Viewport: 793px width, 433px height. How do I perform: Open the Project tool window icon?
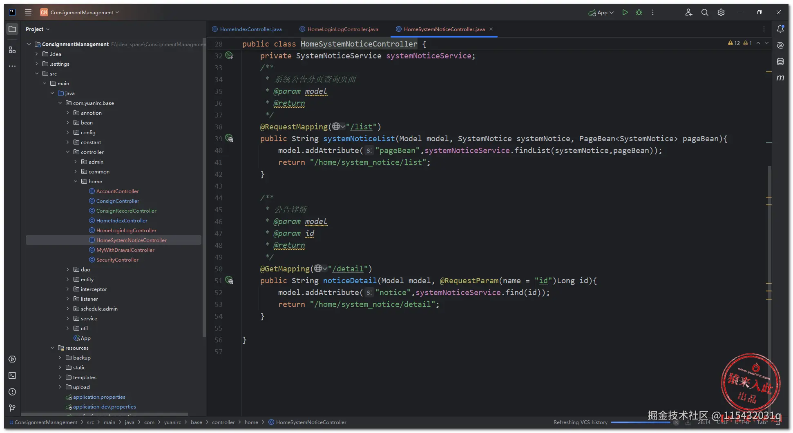pyautogui.click(x=12, y=29)
